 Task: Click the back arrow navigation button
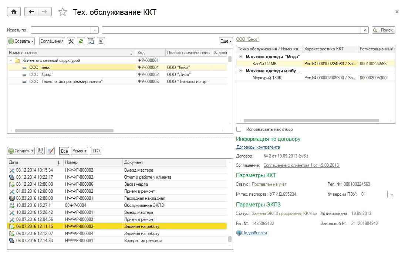tap(31, 12)
